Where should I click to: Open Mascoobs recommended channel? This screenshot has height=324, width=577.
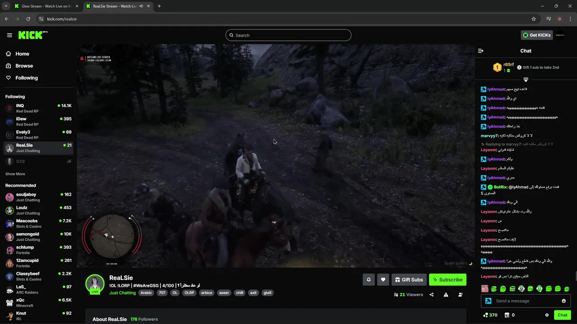pos(38,224)
